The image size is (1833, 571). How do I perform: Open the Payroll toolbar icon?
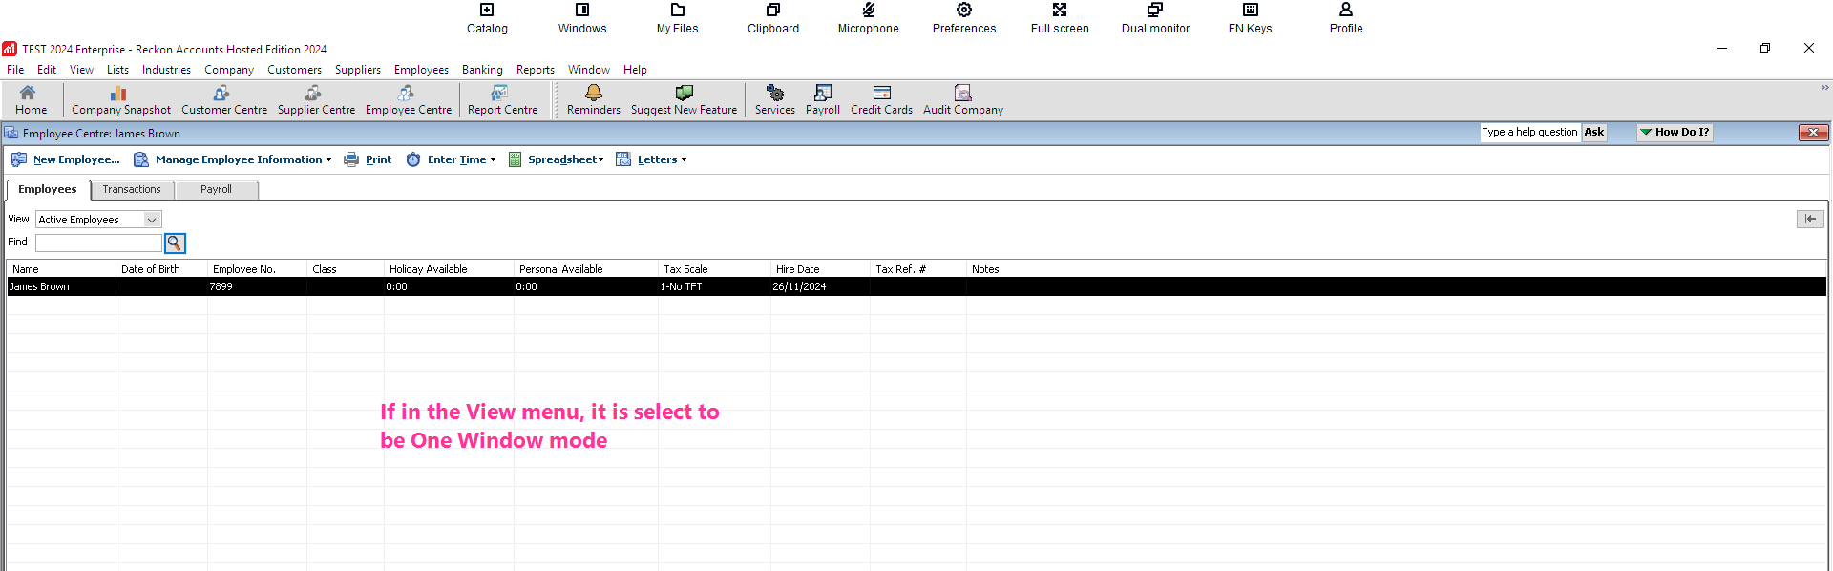(x=823, y=99)
